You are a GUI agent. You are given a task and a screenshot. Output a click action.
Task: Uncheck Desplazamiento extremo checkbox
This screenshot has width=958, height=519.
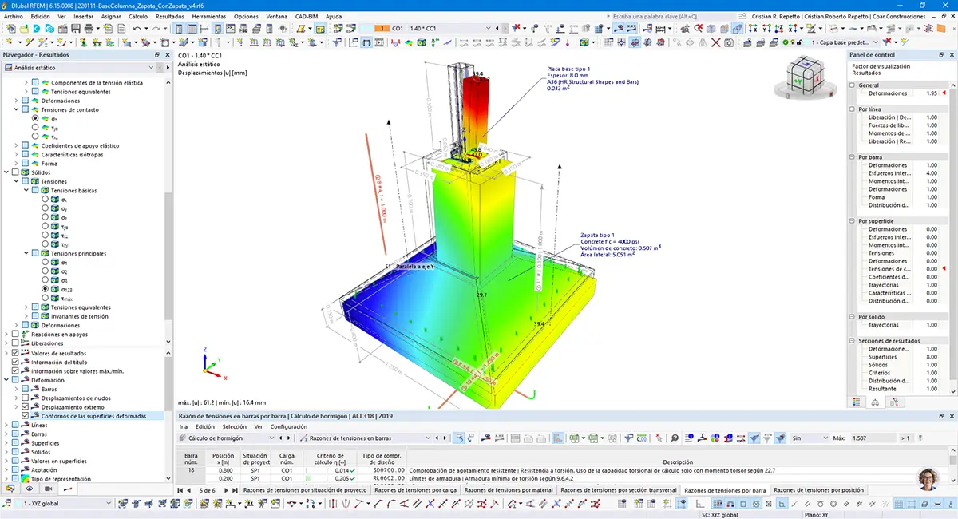point(25,406)
